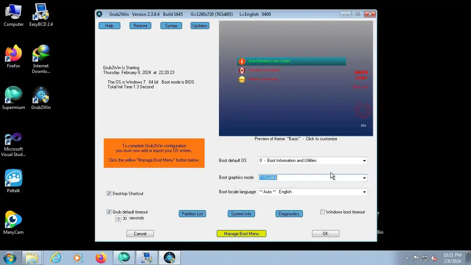Select Microsoft Visual Studio desktop icon
Screen dimensions: 471x265
pyautogui.click(x=14, y=145)
